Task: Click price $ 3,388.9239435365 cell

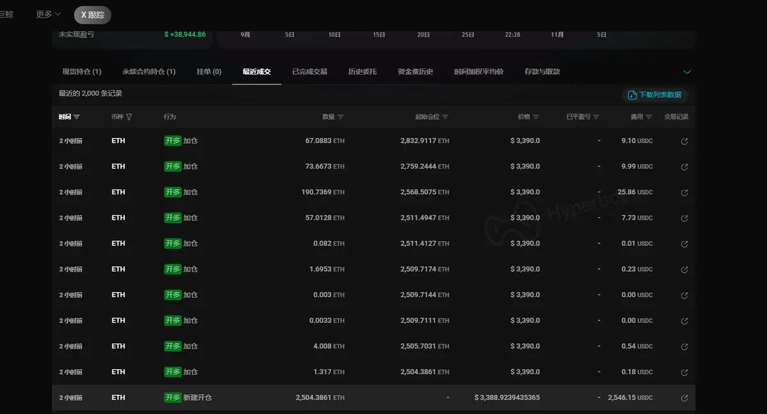Action: (x=507, y=397)
